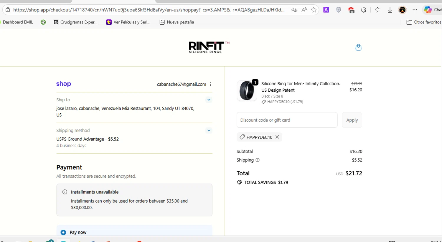442x242 pixels.
Task: Open the browser profile avatar
Action: click(x=402, y=10)
